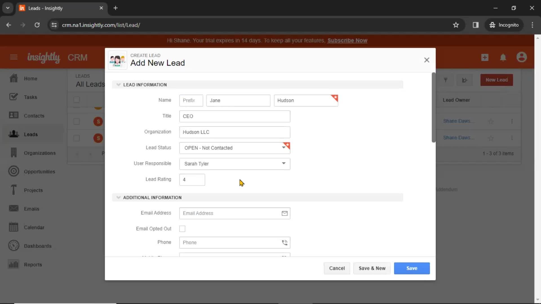Click the Save & New button
Screen dimensions: 541x304
(372, 268)
